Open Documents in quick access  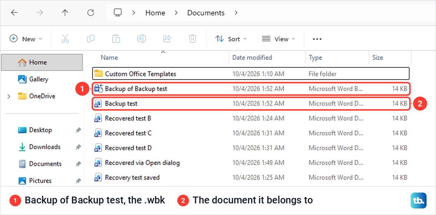pyautogui.click(x=40, y=164)
